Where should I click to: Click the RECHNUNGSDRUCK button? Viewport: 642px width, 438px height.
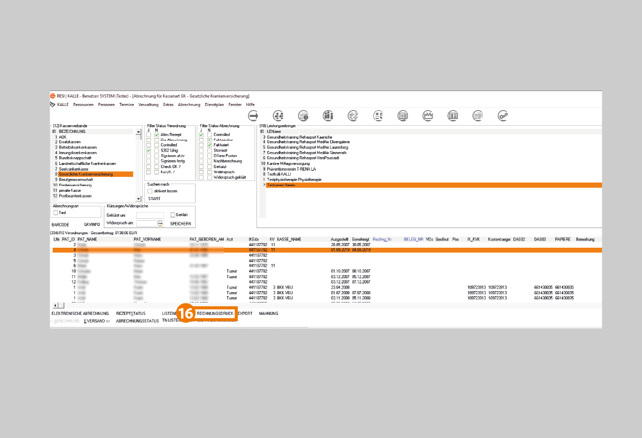pyautogui.click(x=215, y=313)
